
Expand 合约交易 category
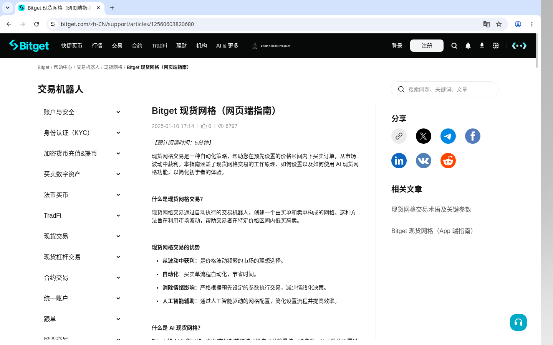[82, 278]
